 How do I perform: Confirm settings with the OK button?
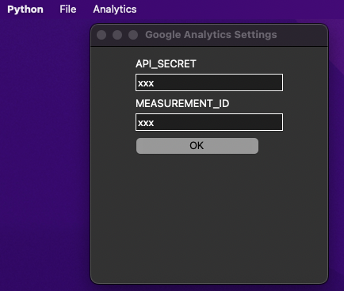(197, 146)
